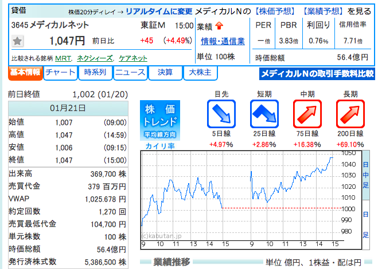
Task: Select the 日足 chart toggle
Action: pyautogui.click(x=366, y=224)
